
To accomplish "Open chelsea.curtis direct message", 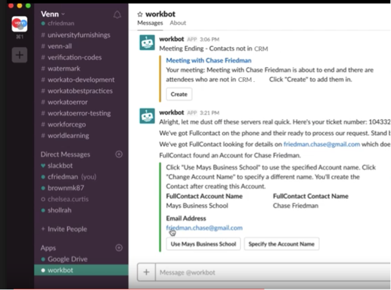I will (x=68, y=199).
